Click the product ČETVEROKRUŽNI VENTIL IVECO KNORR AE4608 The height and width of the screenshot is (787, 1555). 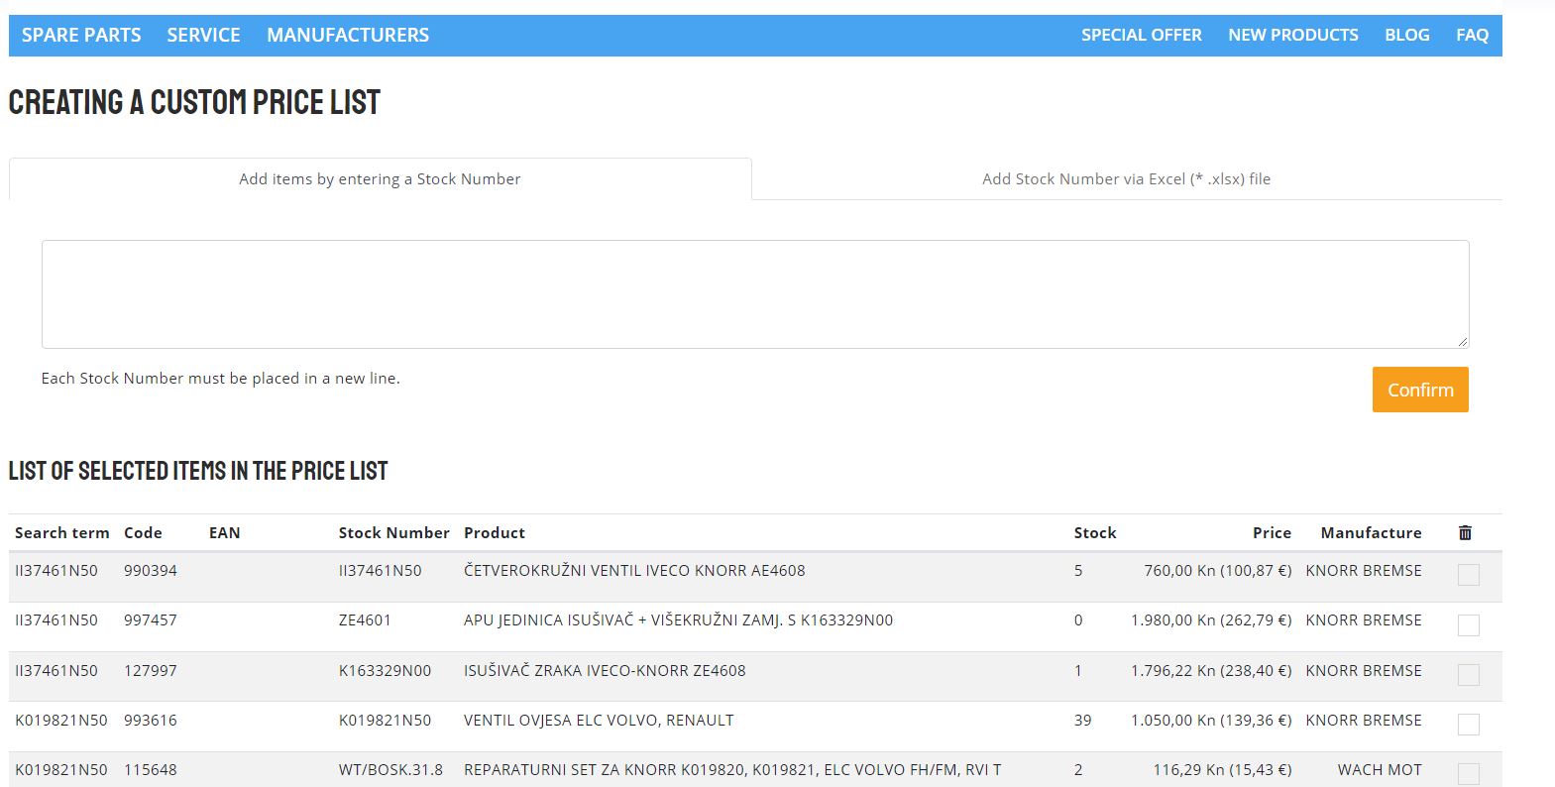coord(634,571)
